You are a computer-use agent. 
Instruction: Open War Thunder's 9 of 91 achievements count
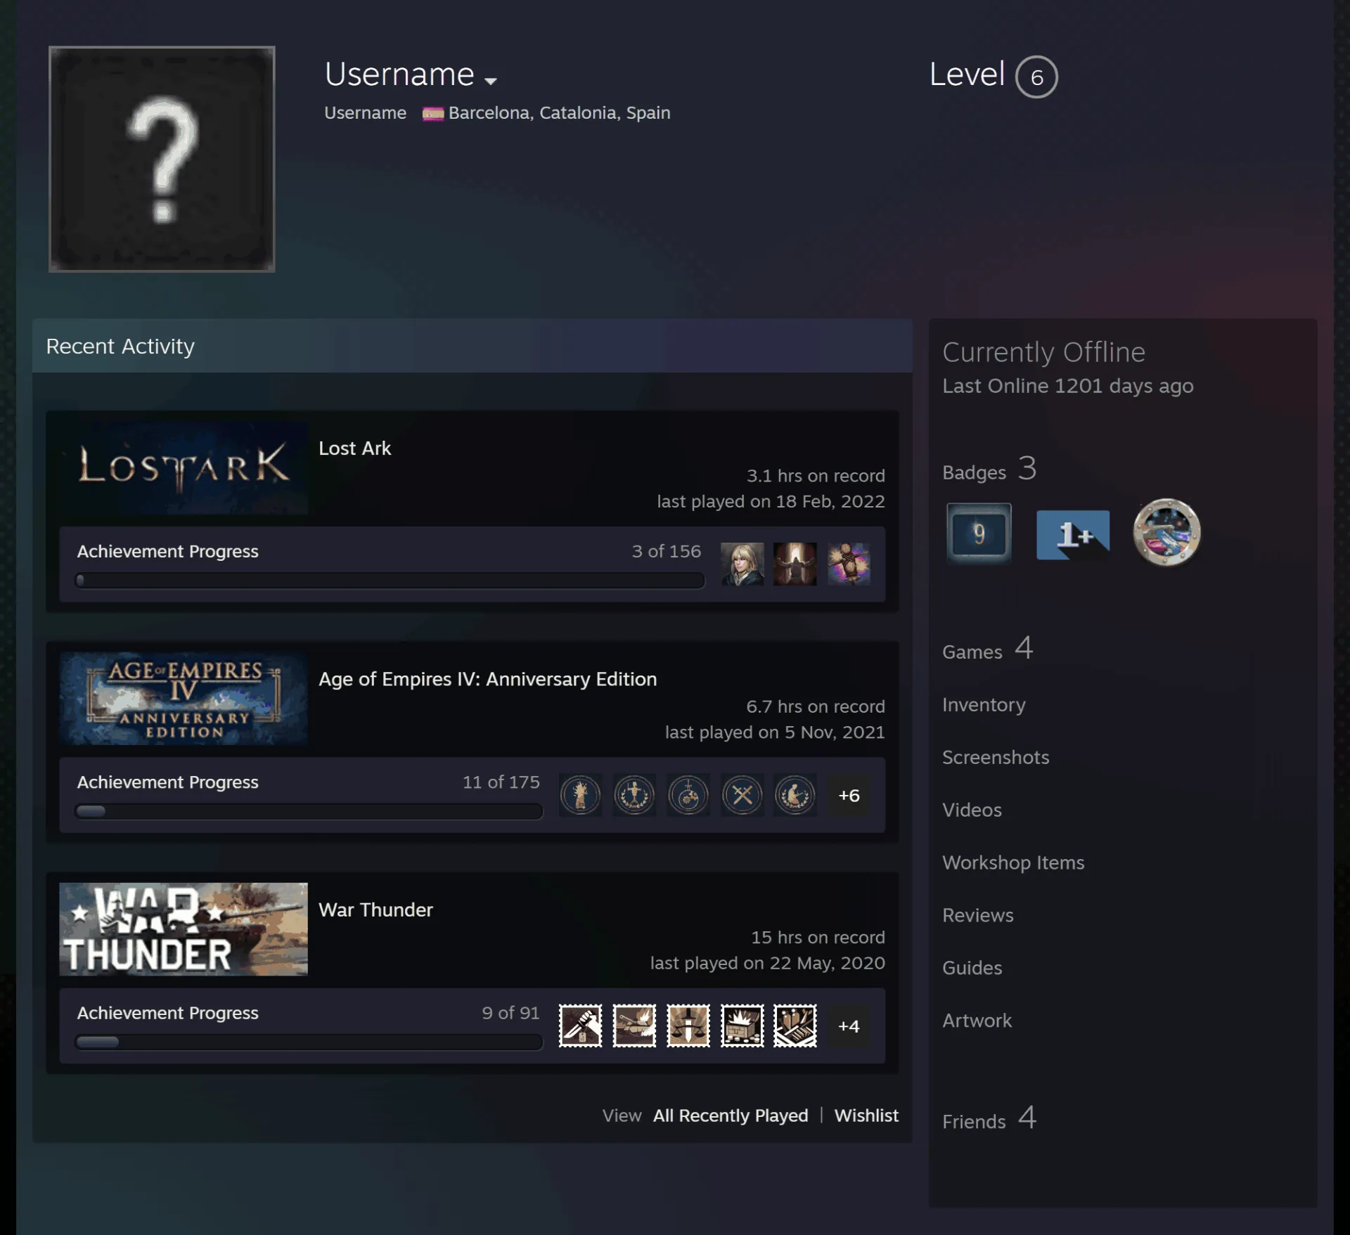point(510,1013)
